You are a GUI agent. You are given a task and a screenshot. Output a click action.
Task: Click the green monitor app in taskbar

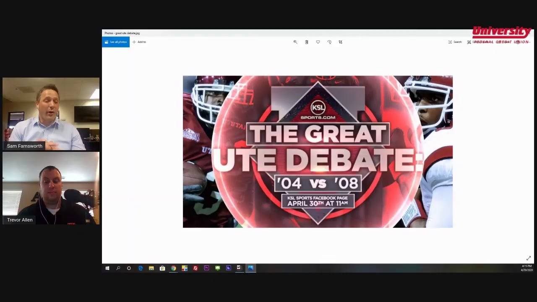click(x=217, y=268)
